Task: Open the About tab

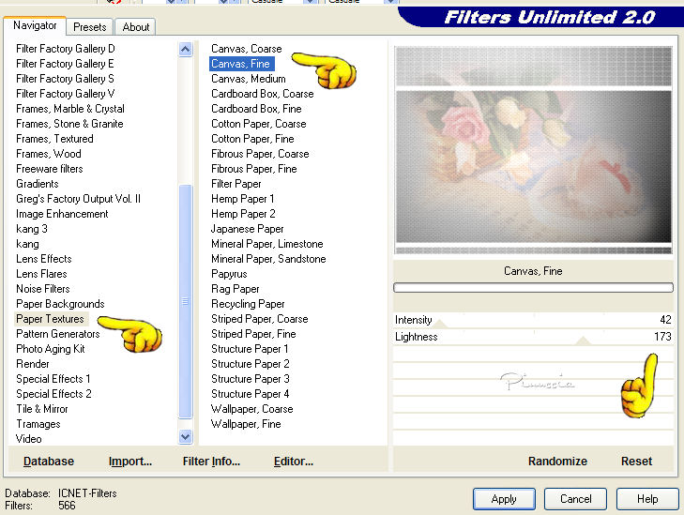Action: click(136, 27)
